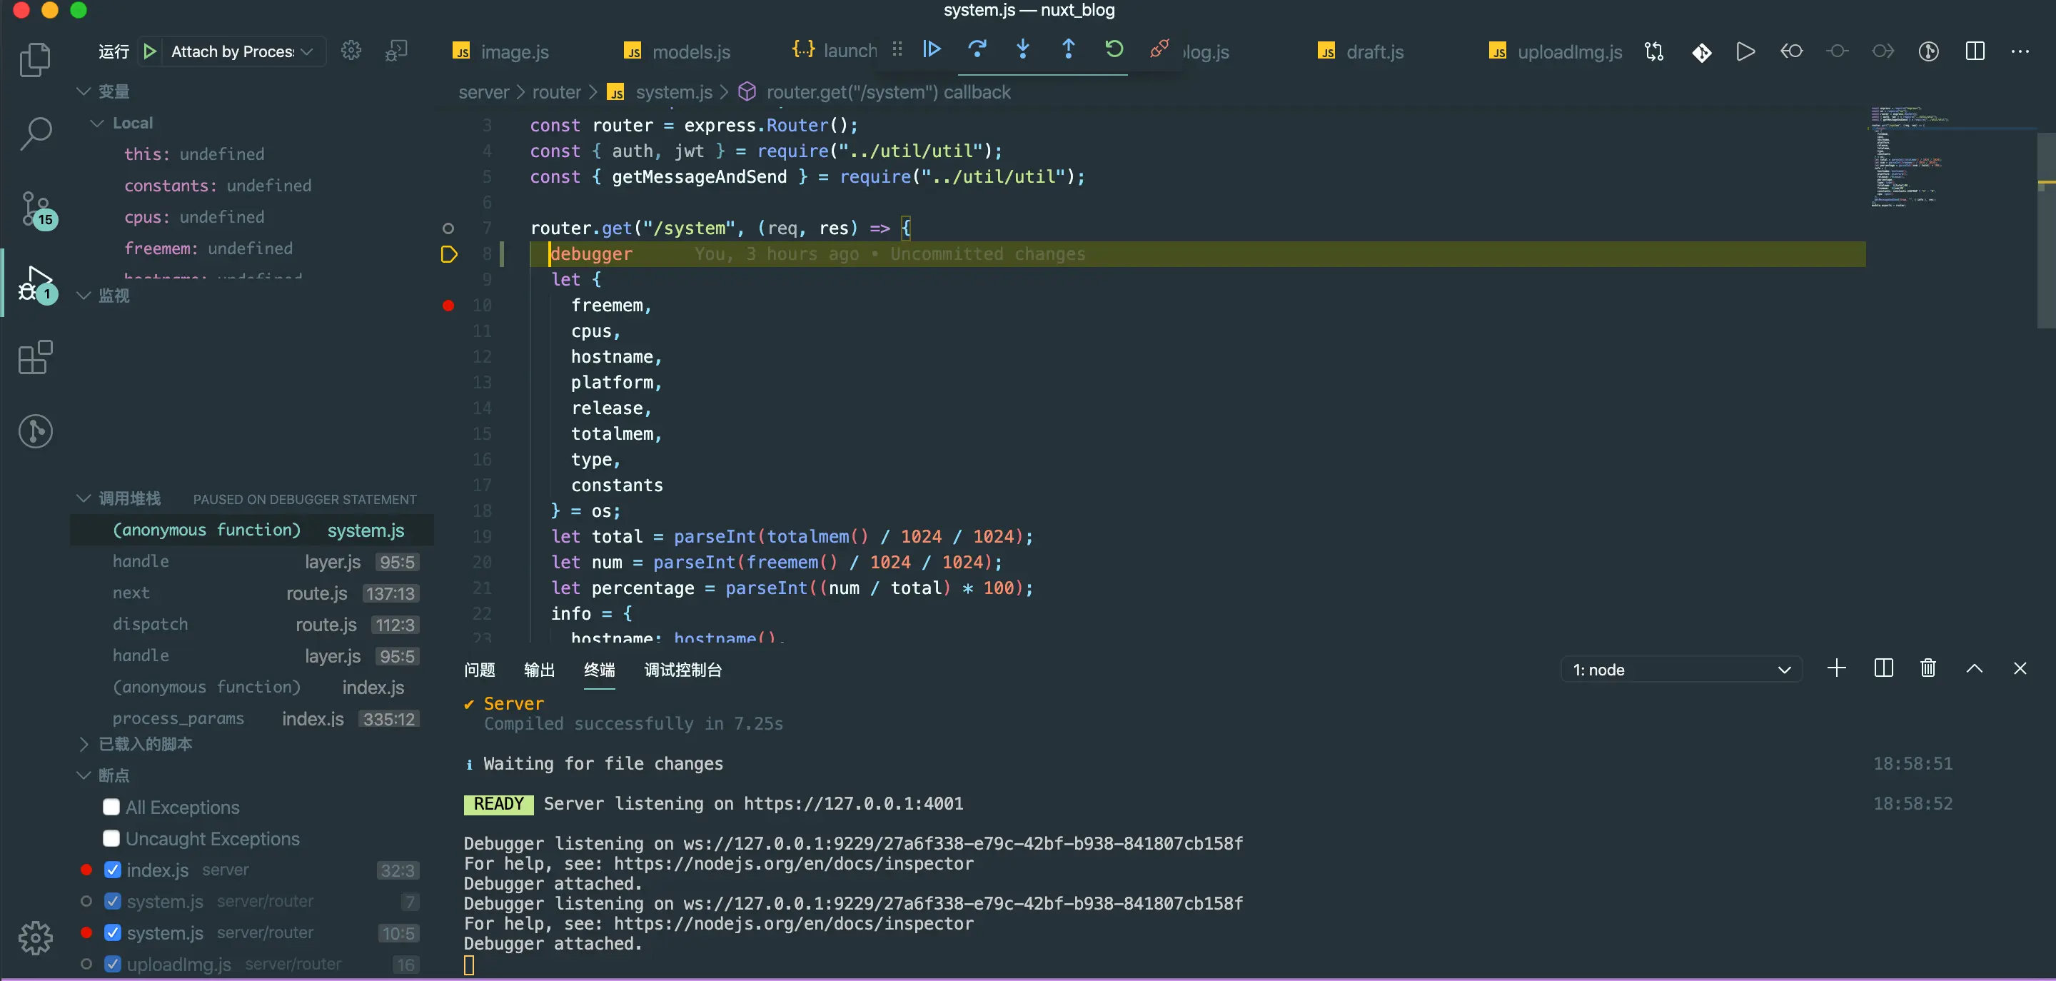The width and height of the screenshot is (2056, 981).
Task: Click the Restart debugging icon
Action: [1114, 49]
